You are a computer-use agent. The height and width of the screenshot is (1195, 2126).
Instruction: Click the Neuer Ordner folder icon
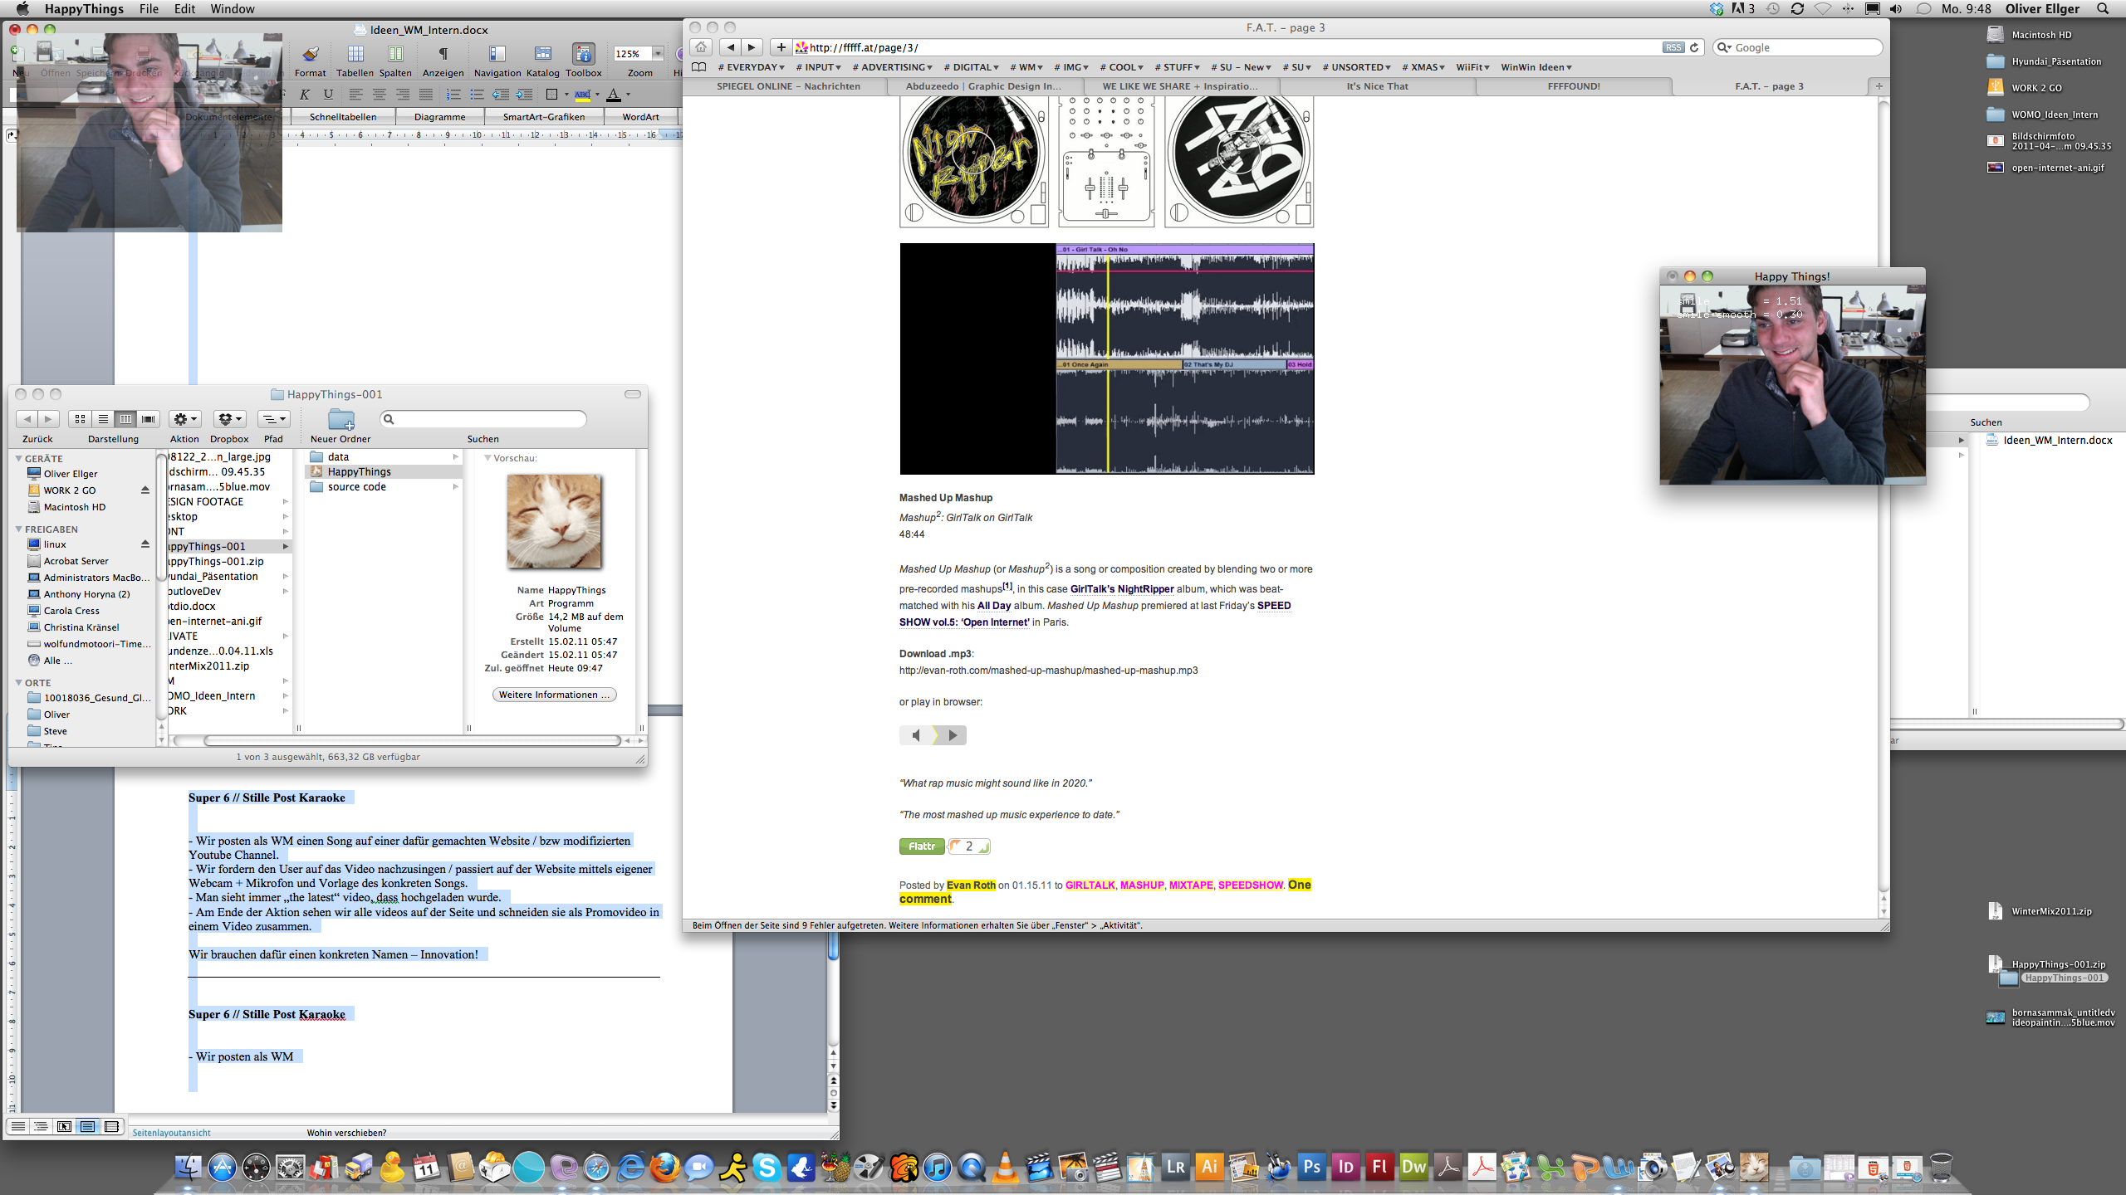pyautogui.click(x=340, y=419)
